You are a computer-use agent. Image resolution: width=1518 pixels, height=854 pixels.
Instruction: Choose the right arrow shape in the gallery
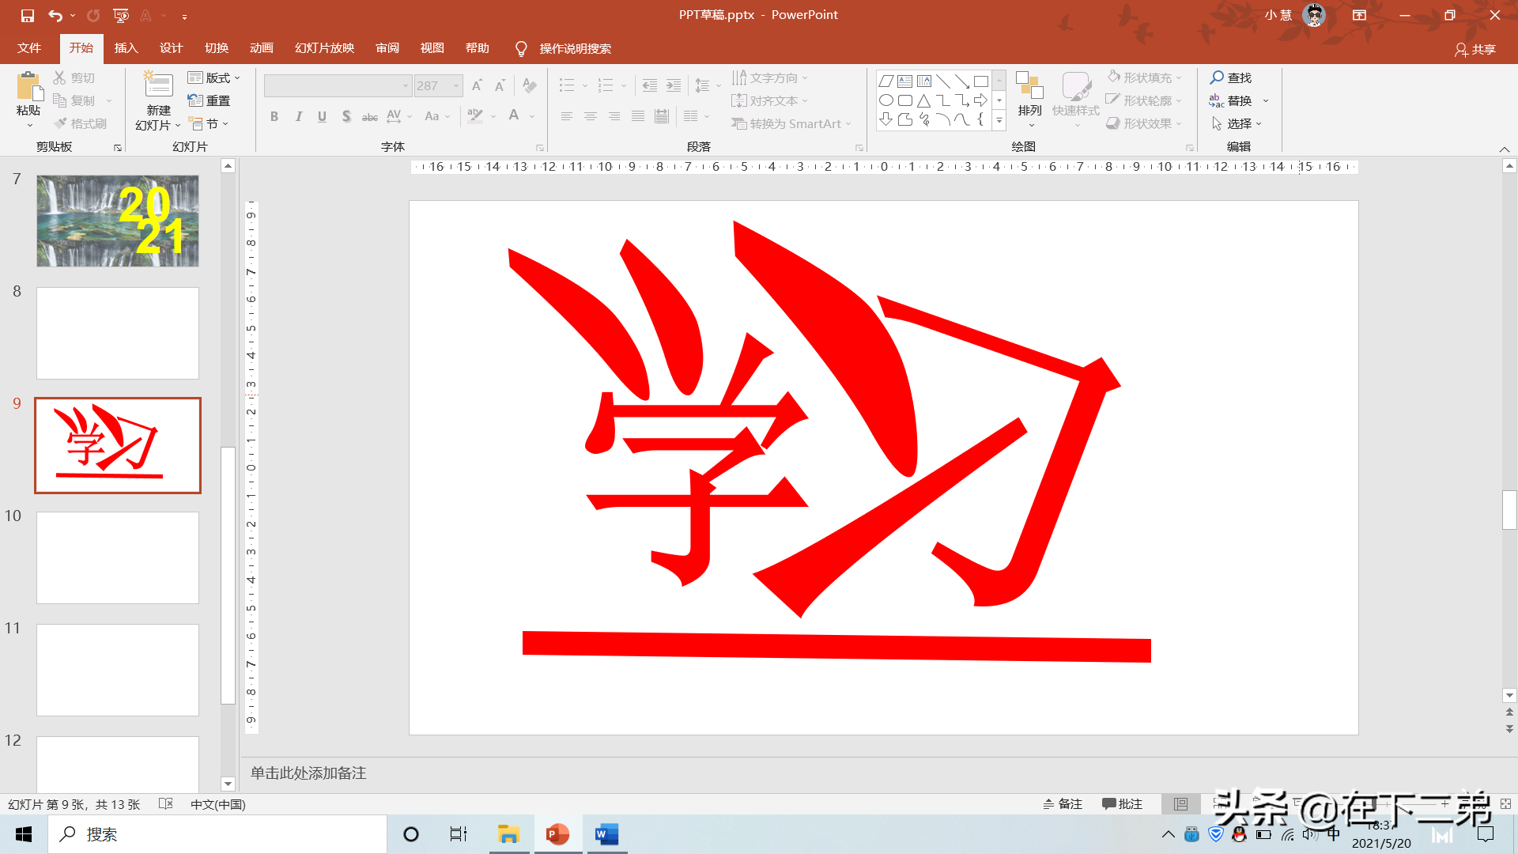pos(981,100)
